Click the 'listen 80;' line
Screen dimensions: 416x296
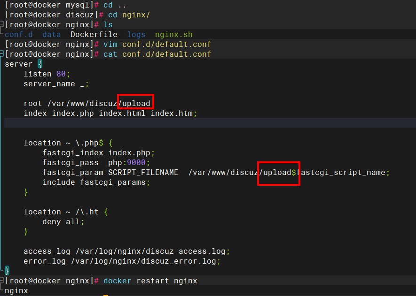[47, 74]
